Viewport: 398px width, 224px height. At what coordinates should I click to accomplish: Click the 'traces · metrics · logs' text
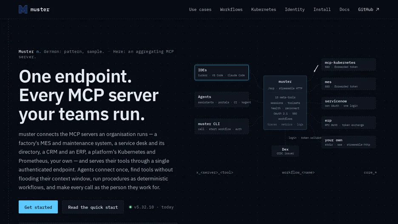pyautogui.click(x=285, y=125)
